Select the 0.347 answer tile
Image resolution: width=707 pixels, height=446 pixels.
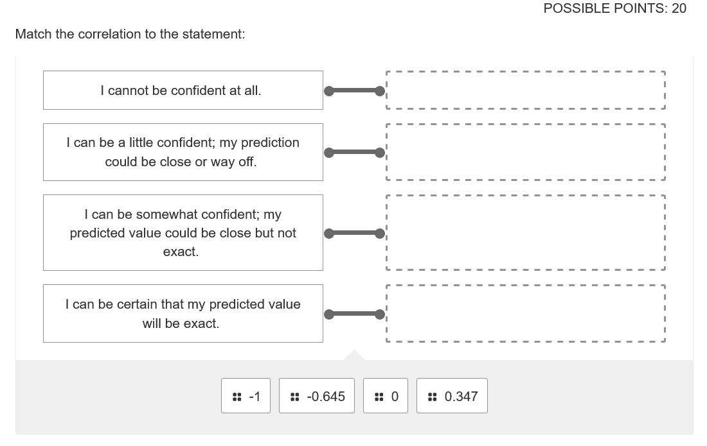pyautogui.click(x=452, y=396)
